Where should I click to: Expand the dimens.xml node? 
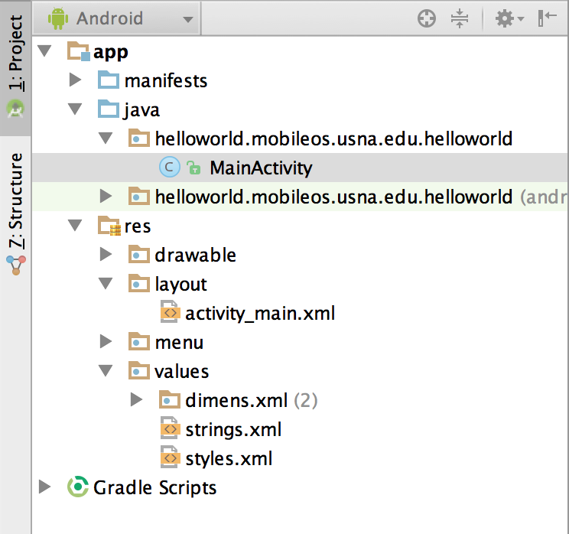coord(136,399)
